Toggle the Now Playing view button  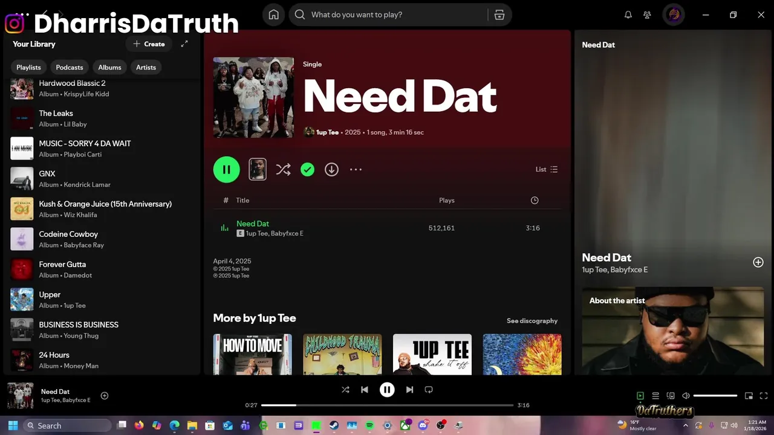click(640, 396)
